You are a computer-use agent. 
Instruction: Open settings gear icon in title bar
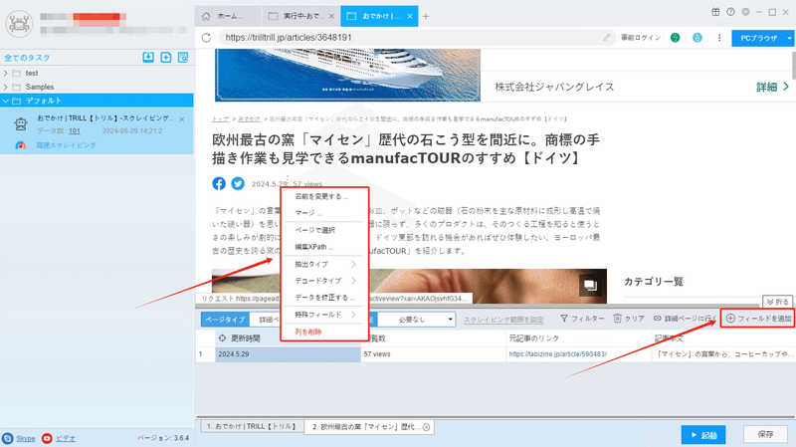(x=745, y=12)
